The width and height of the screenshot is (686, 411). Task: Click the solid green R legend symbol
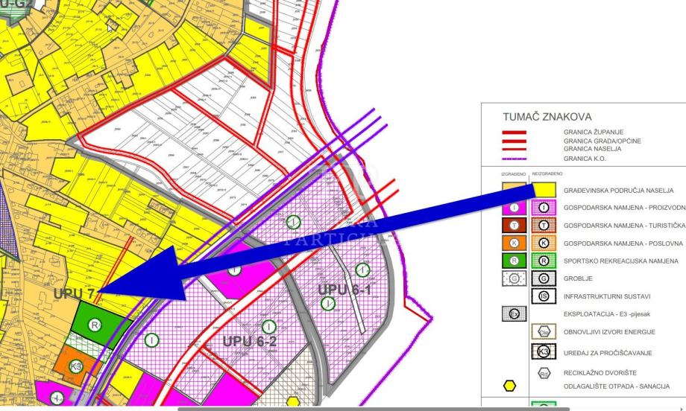(x=514, y=261)
